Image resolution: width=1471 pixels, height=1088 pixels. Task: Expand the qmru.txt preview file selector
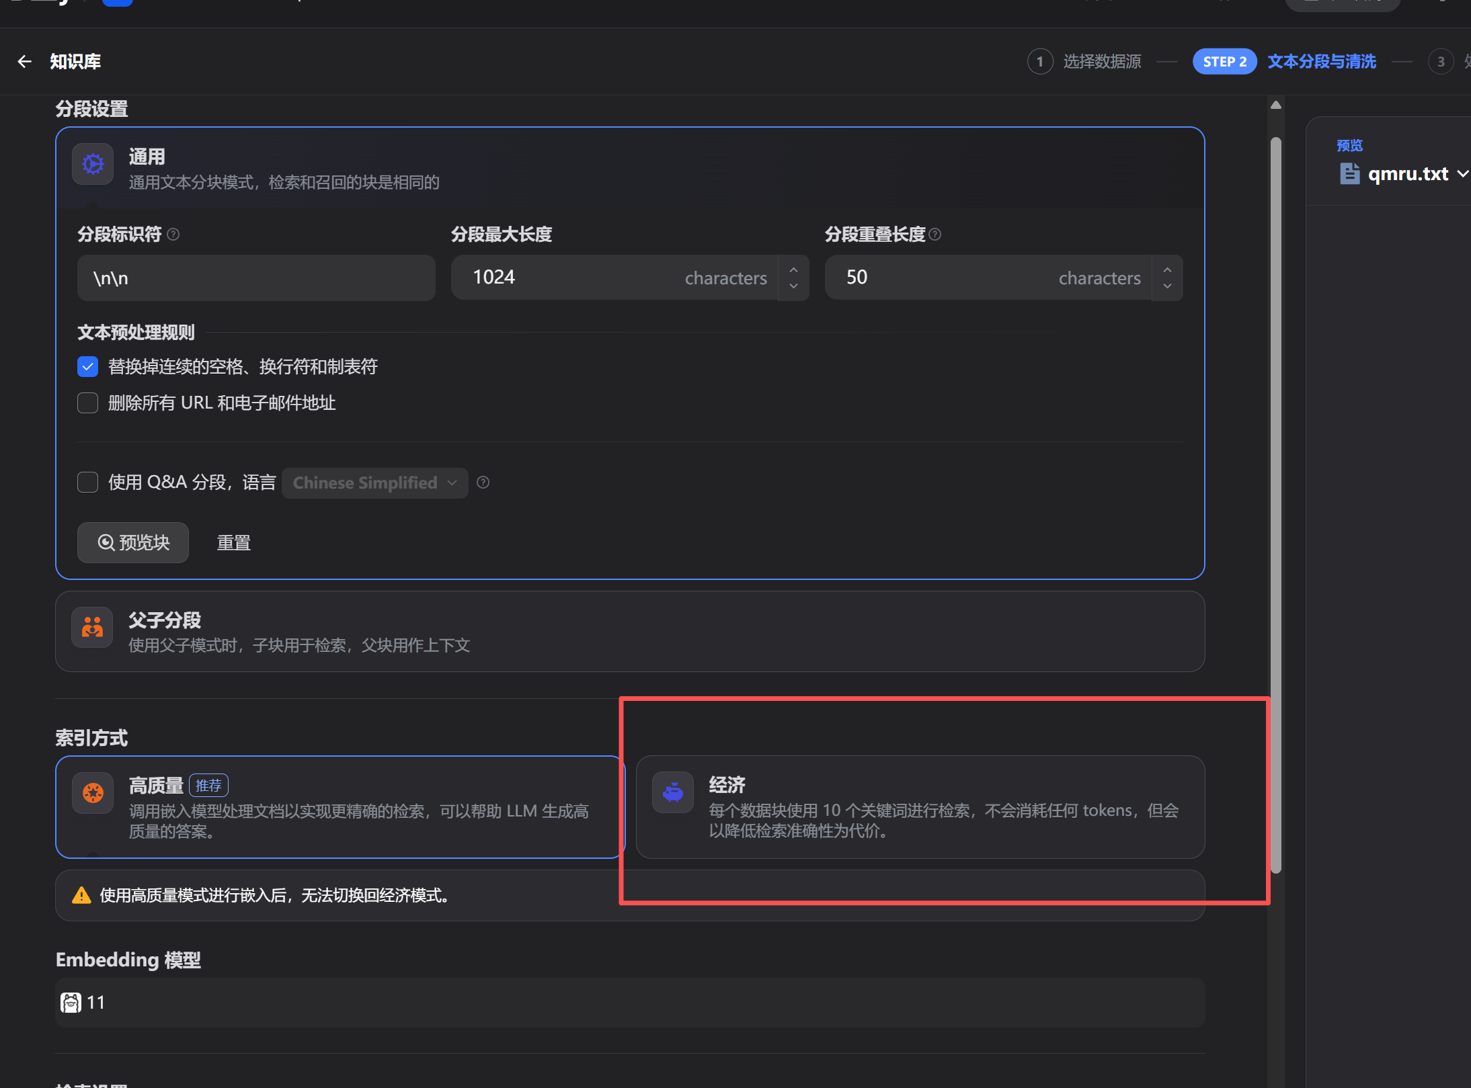click(1461, 174)
